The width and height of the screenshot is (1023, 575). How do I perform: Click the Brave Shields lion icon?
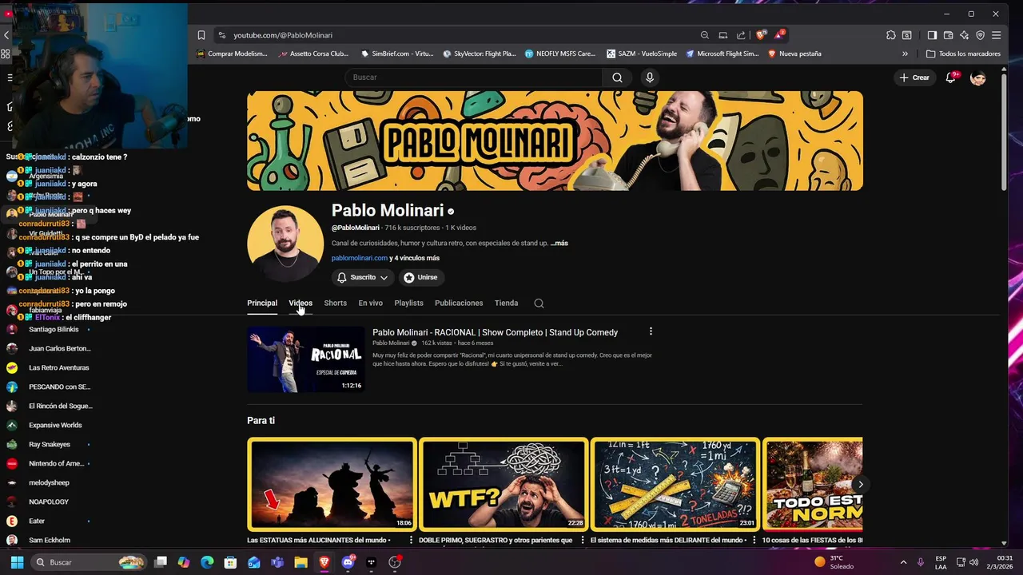tap(761, 35)
